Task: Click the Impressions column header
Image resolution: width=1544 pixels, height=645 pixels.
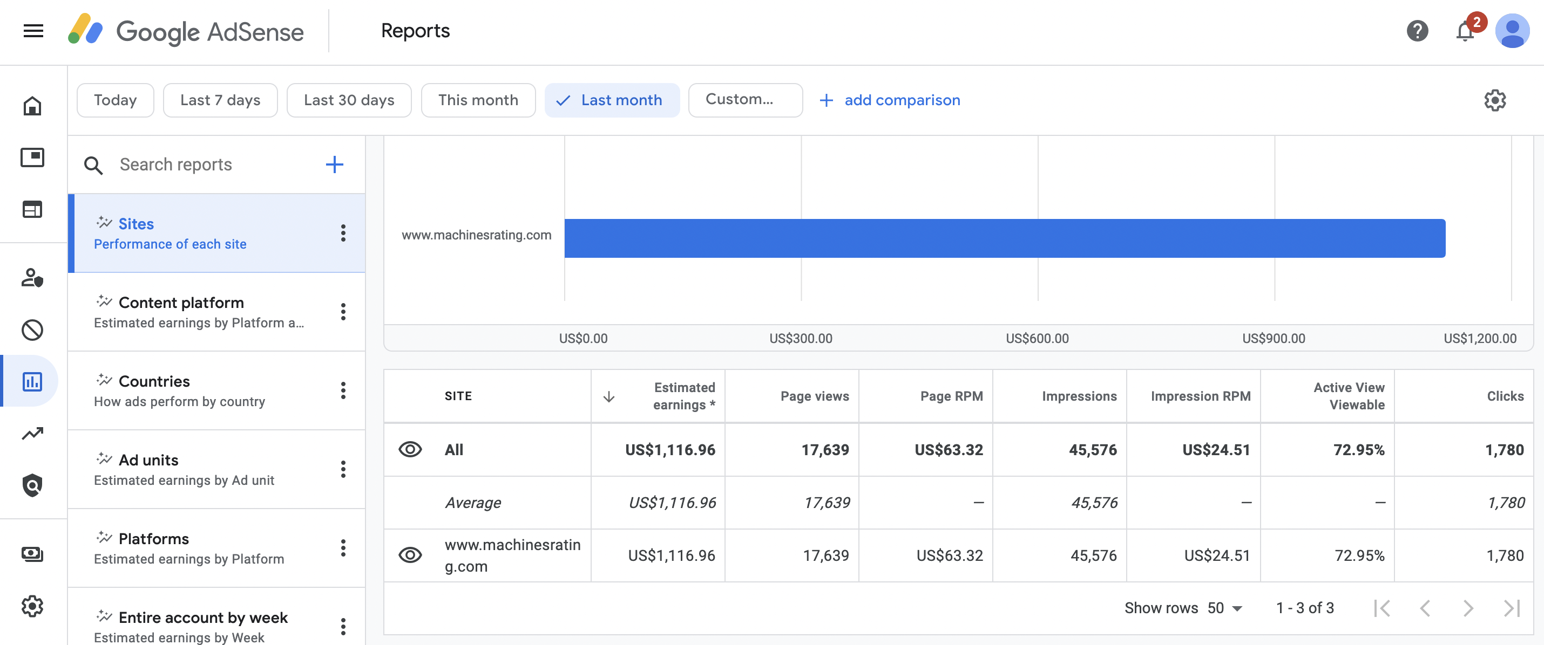Action: (x=1079, y=396)
